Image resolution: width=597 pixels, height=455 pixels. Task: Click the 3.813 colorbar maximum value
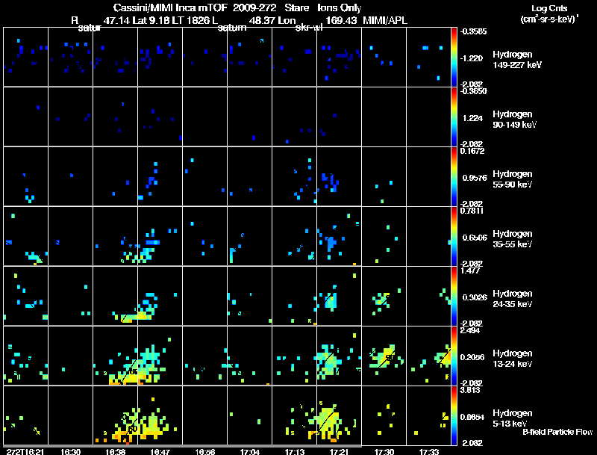(x=470, y=390)
